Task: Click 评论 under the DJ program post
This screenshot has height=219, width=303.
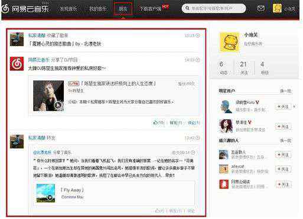Action: pyautogui.click(x=194, y=123)
